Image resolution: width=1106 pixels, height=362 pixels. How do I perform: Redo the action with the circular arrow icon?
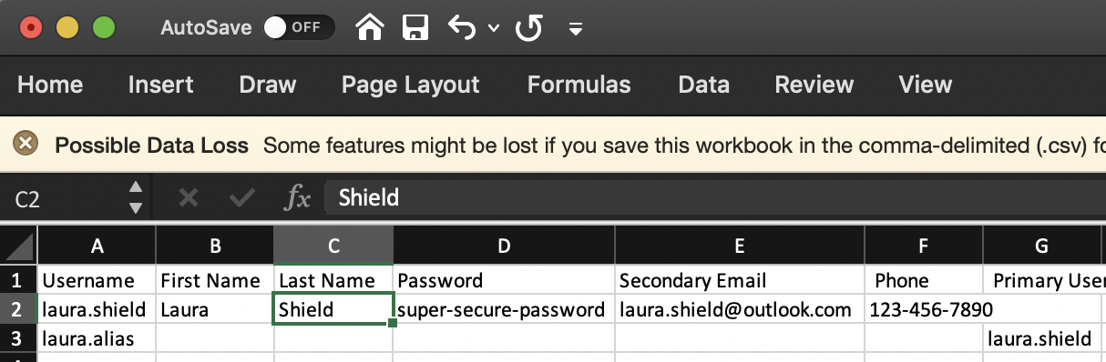(528, 27)
